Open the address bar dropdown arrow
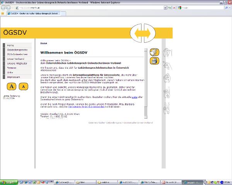Image resolution: width=232 pixels, height=185 pixels. click(x=165, y=7)
